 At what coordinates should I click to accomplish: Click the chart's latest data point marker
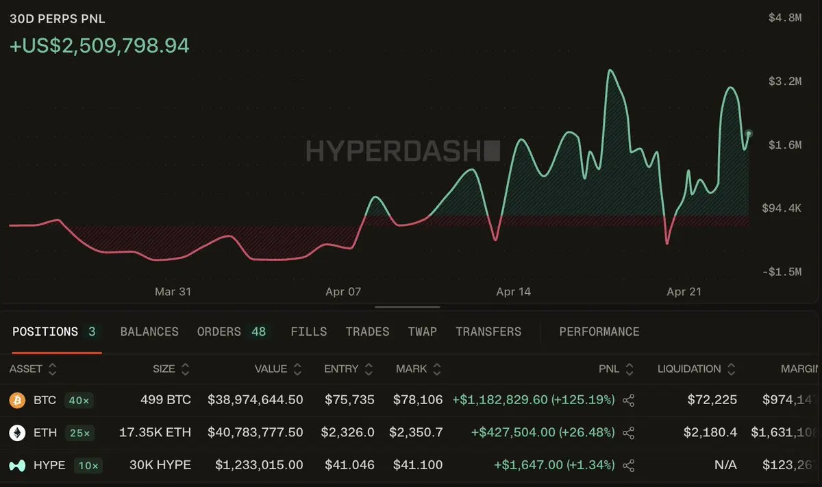point(749,134)
